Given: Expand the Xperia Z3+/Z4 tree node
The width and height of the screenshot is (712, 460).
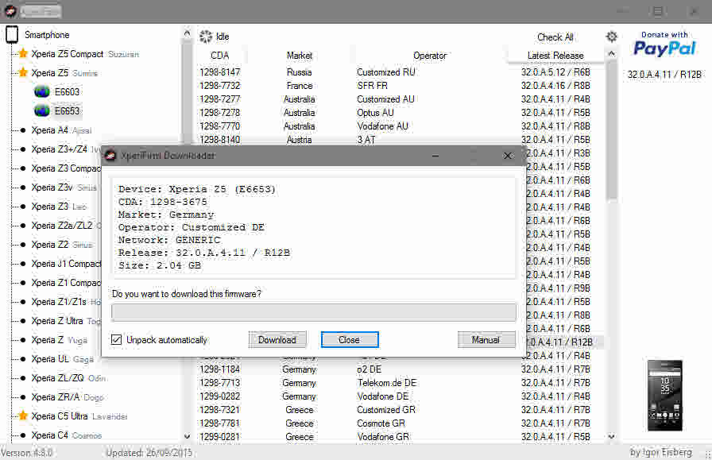Looking at the screenshot, I should tap(21, 149).
